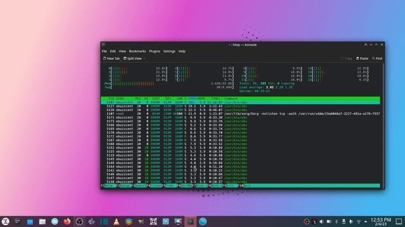This screenshot has height=227, width=405.
Task: Click F2 Setup in htop footer
Action: pos(124,185)
